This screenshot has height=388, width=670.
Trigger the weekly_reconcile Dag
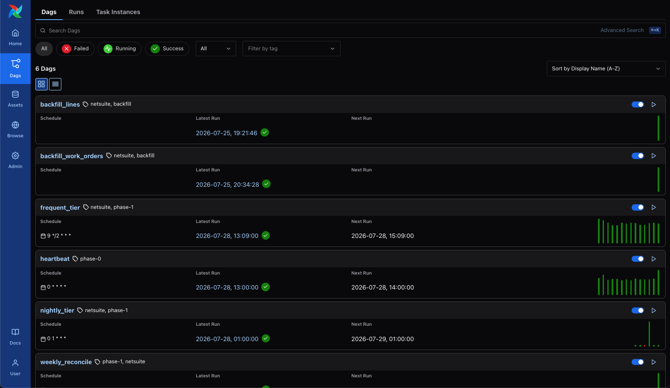654,362
